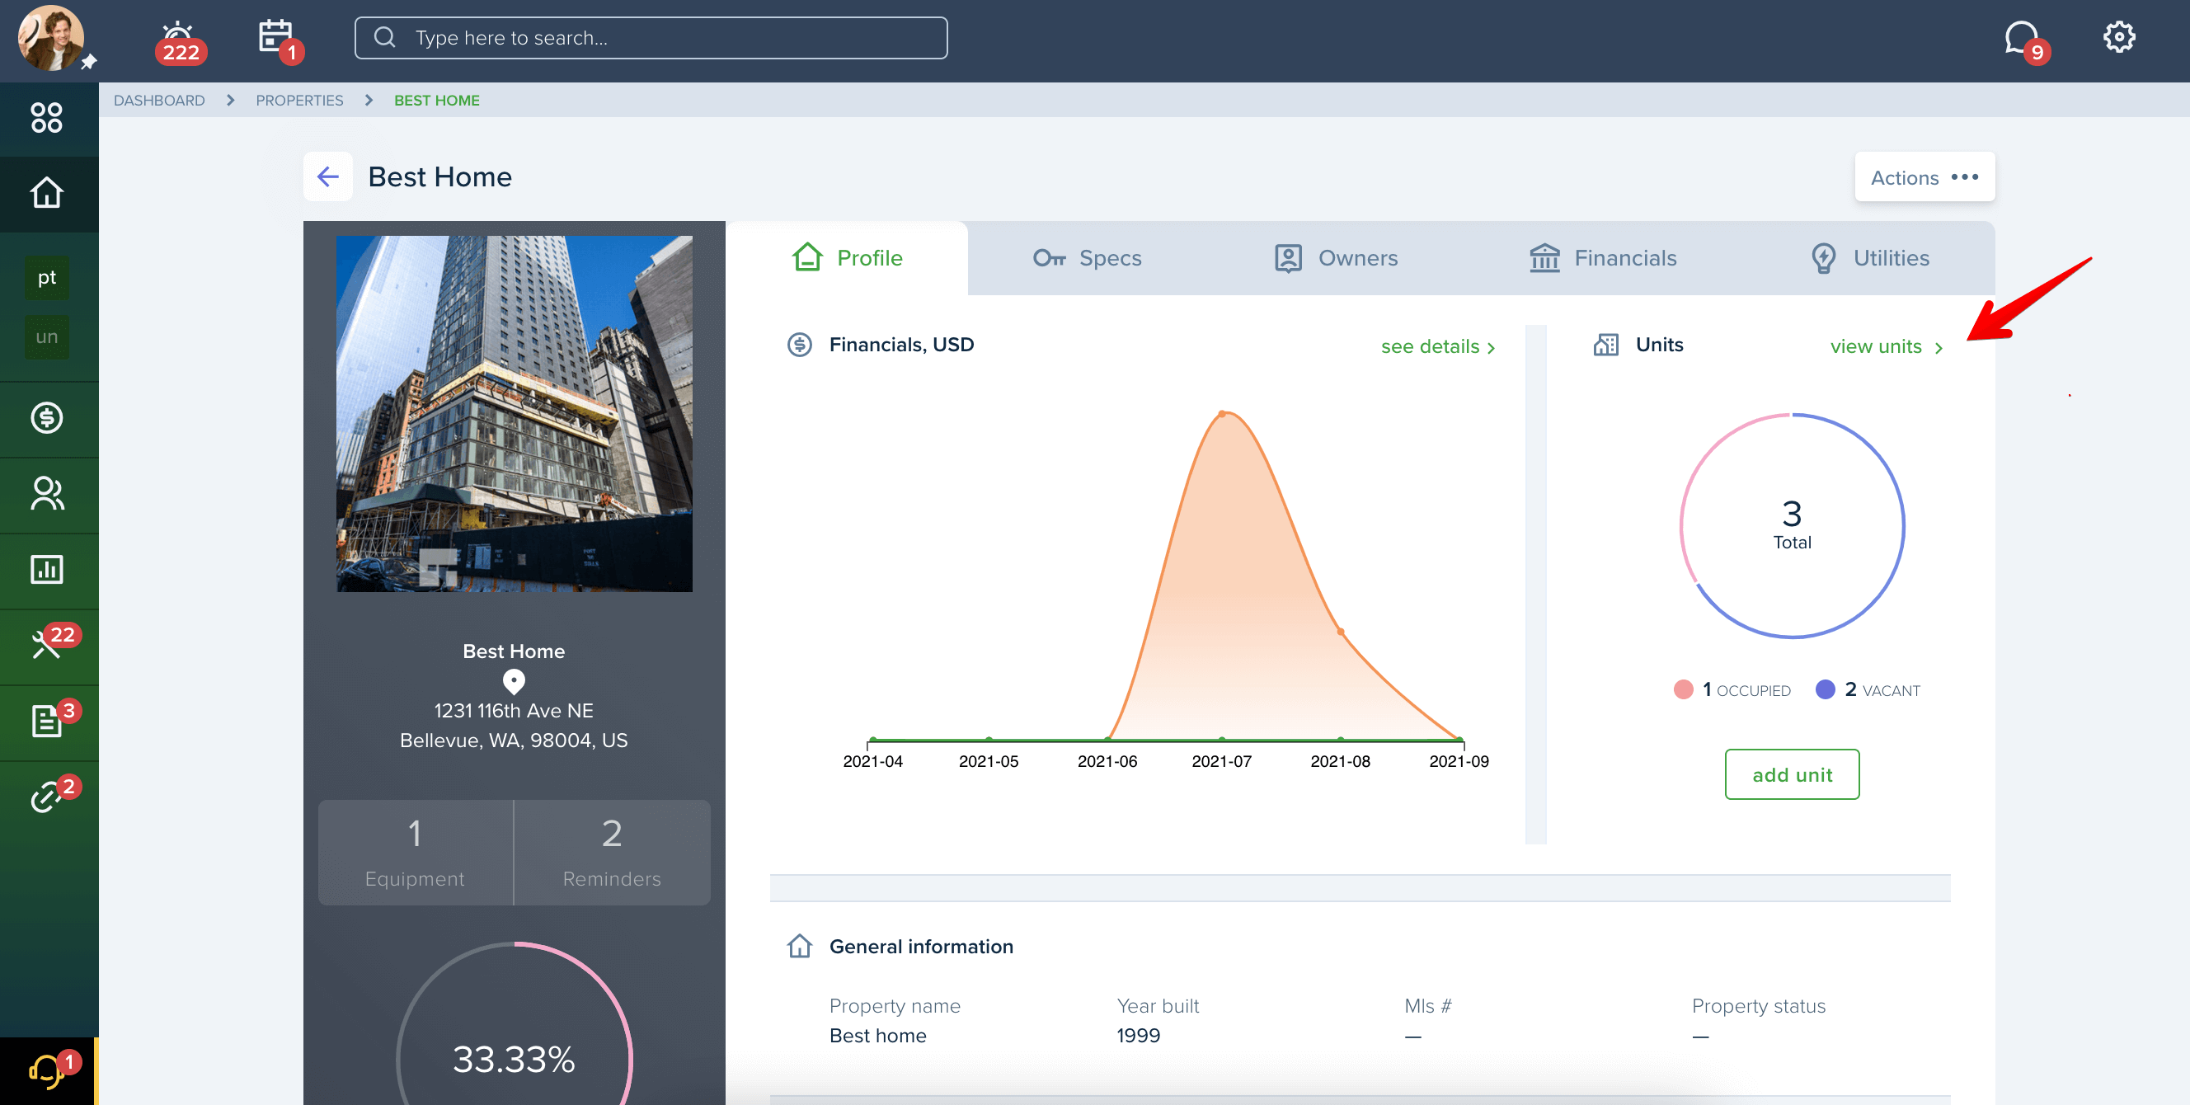Open the Equipment count tile
2190x1105 pixels.
[415, 853]
